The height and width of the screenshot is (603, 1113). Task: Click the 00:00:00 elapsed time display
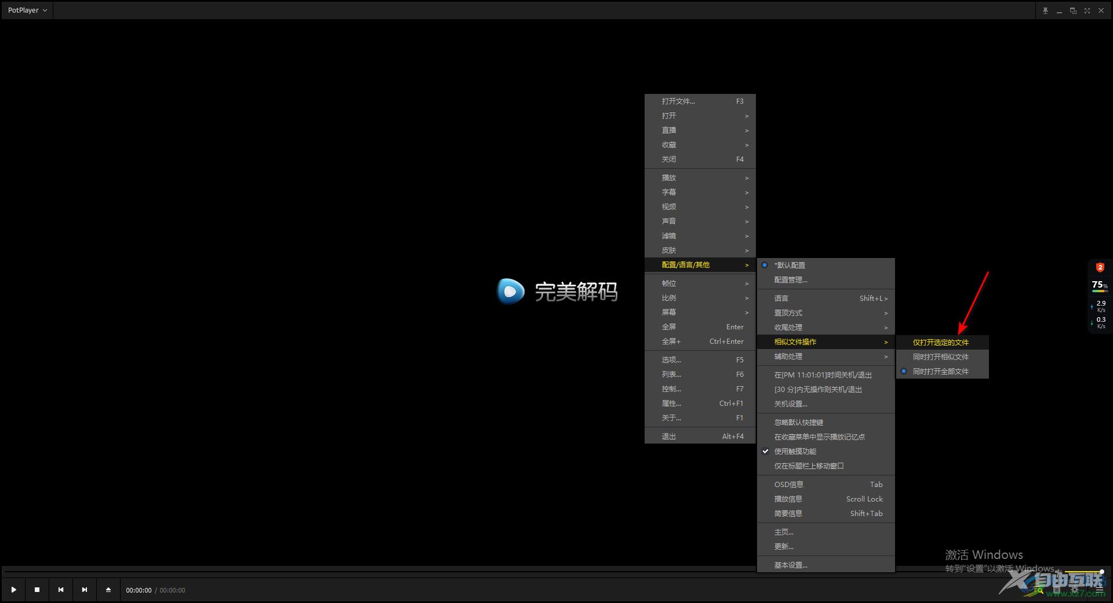pos(139,590)
